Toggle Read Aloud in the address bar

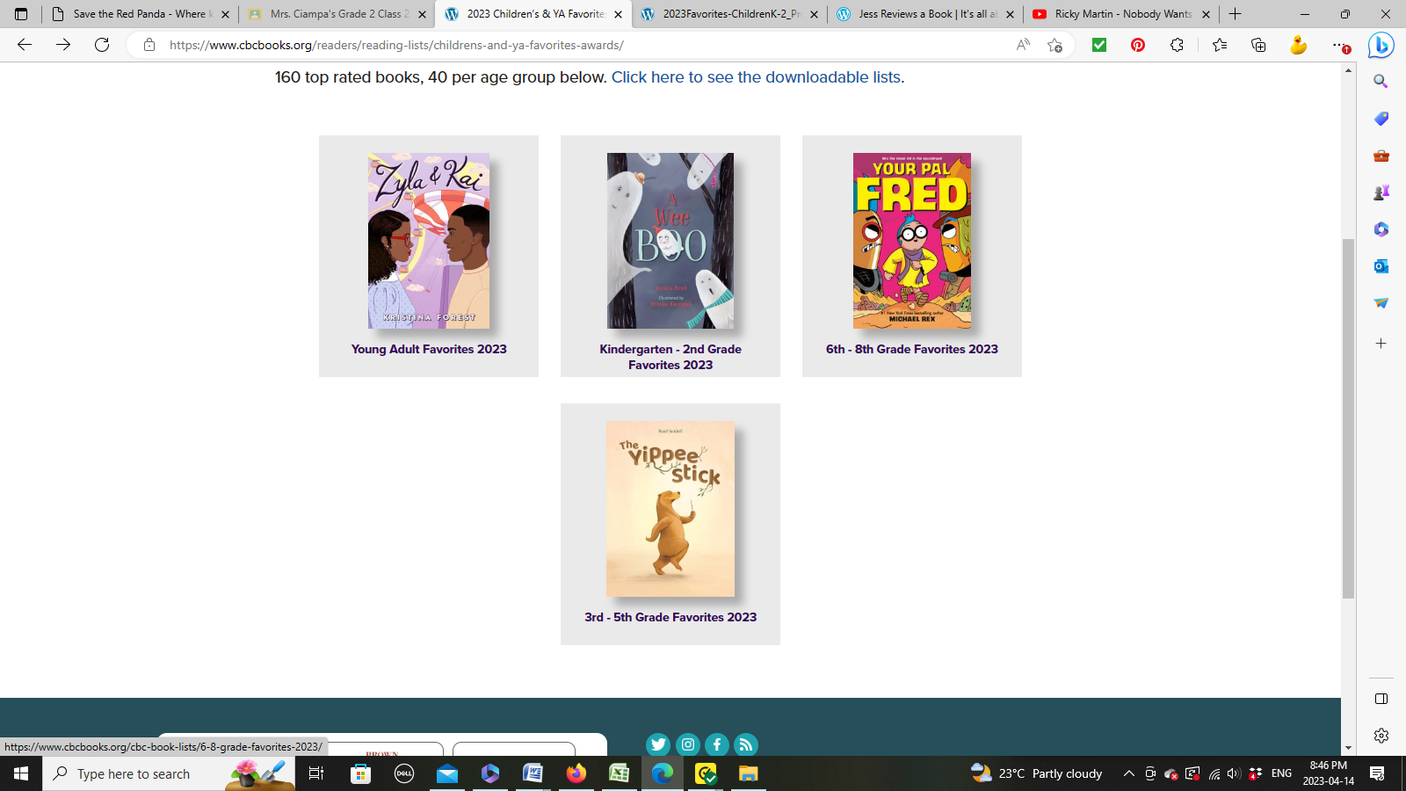coord(1023,45)
